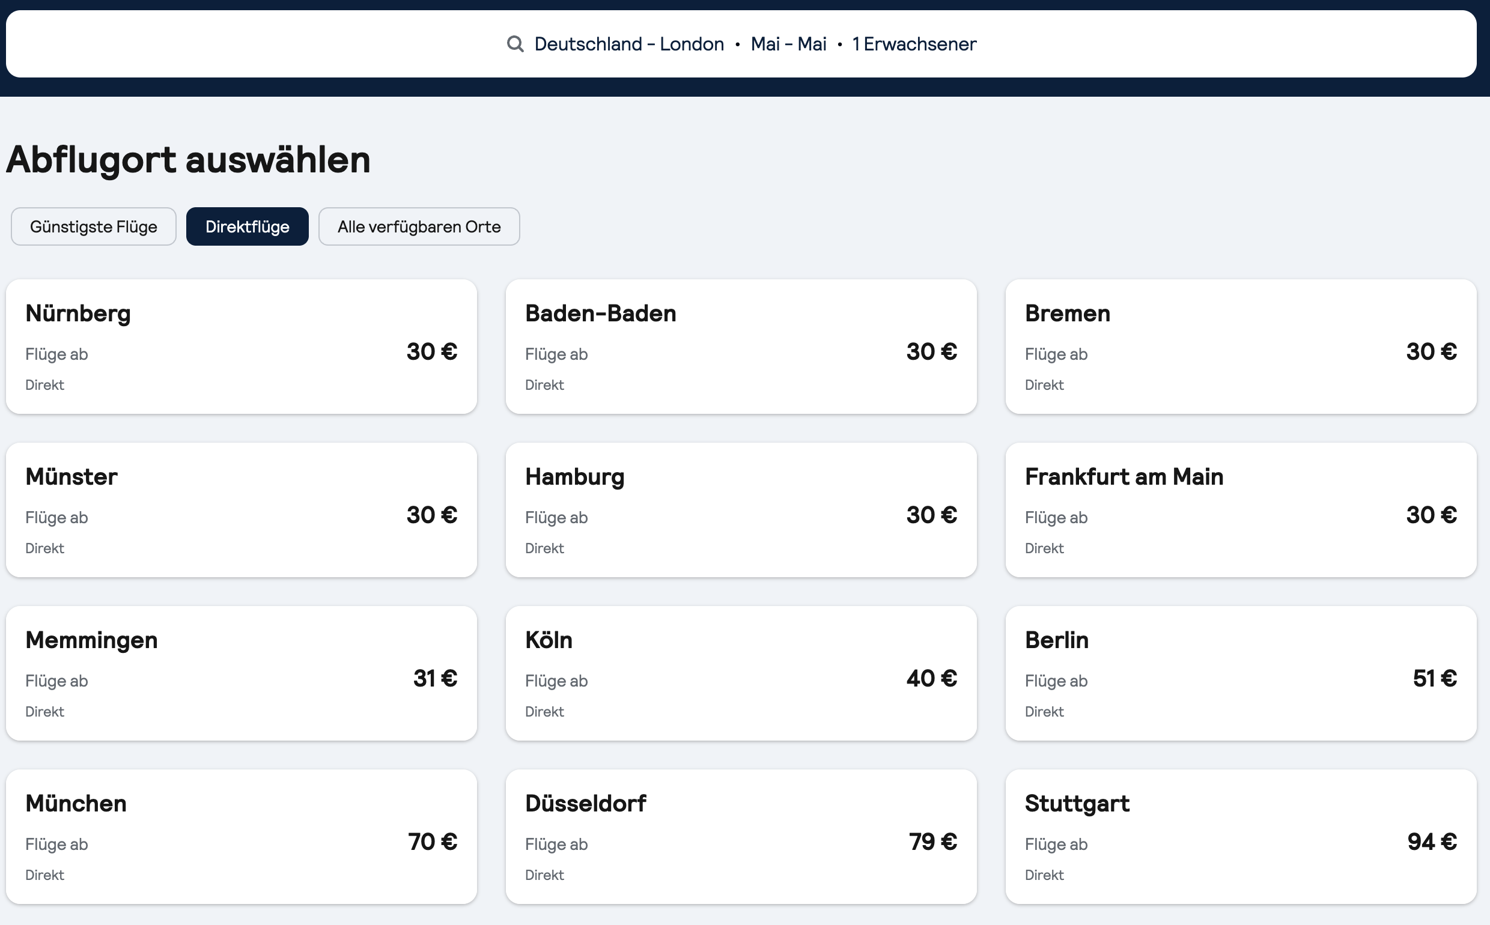Click the Mai – Mai date text
This screenshot has height=925, width=1490.
coord(788,44)
